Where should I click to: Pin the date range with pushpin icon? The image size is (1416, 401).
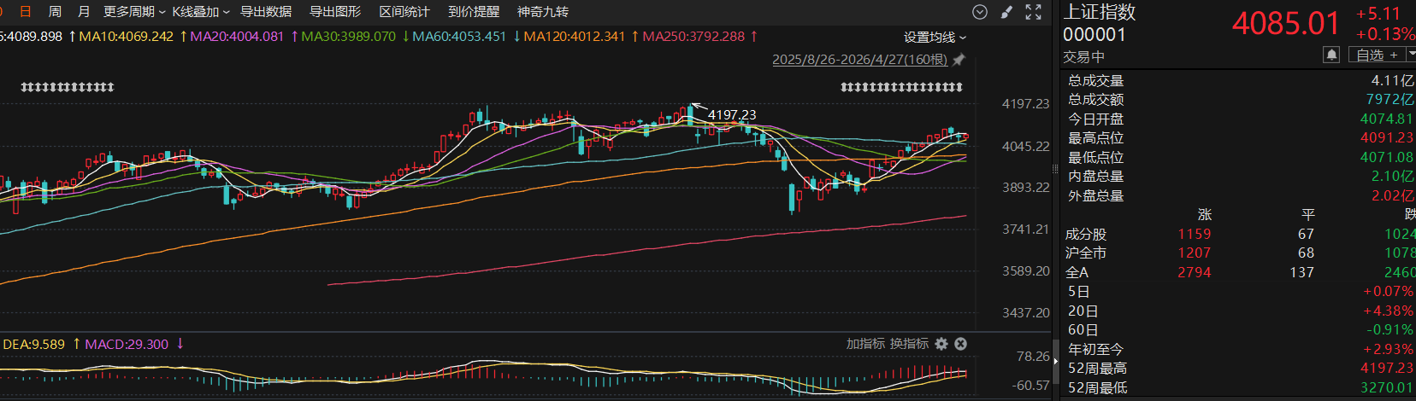[959, 60]
